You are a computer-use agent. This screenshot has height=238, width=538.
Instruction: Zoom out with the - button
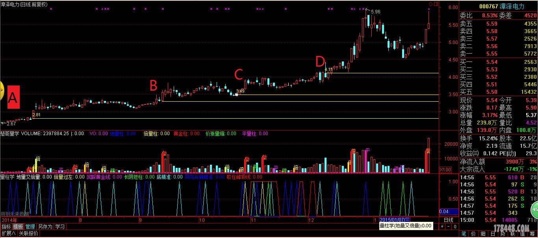click(x=449, y=227)
